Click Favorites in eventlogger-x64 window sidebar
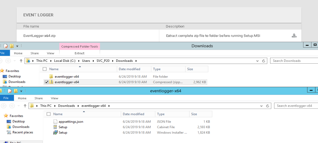Image resolution: width=318 pixels, height=143 pixels. [16, 116]
